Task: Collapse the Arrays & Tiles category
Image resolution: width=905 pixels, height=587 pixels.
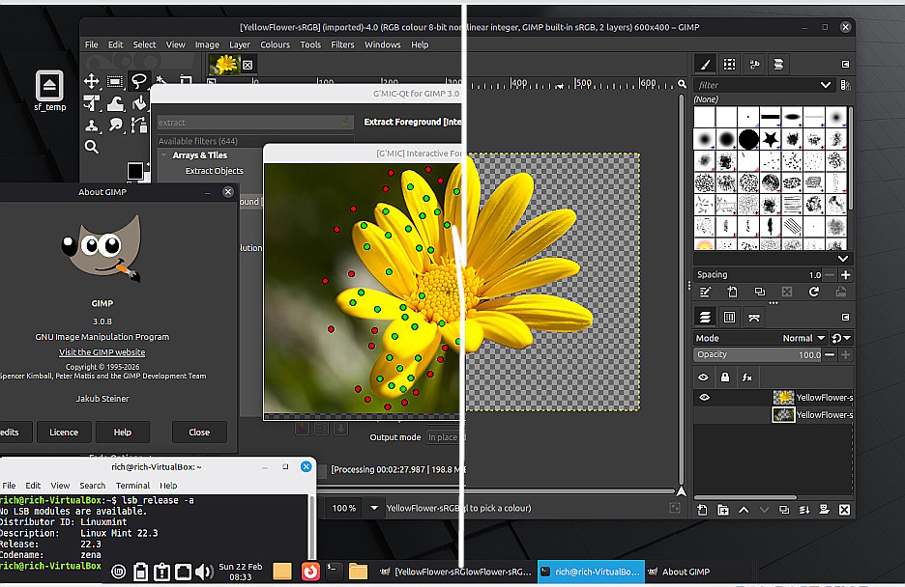Action: pos(164,154)
